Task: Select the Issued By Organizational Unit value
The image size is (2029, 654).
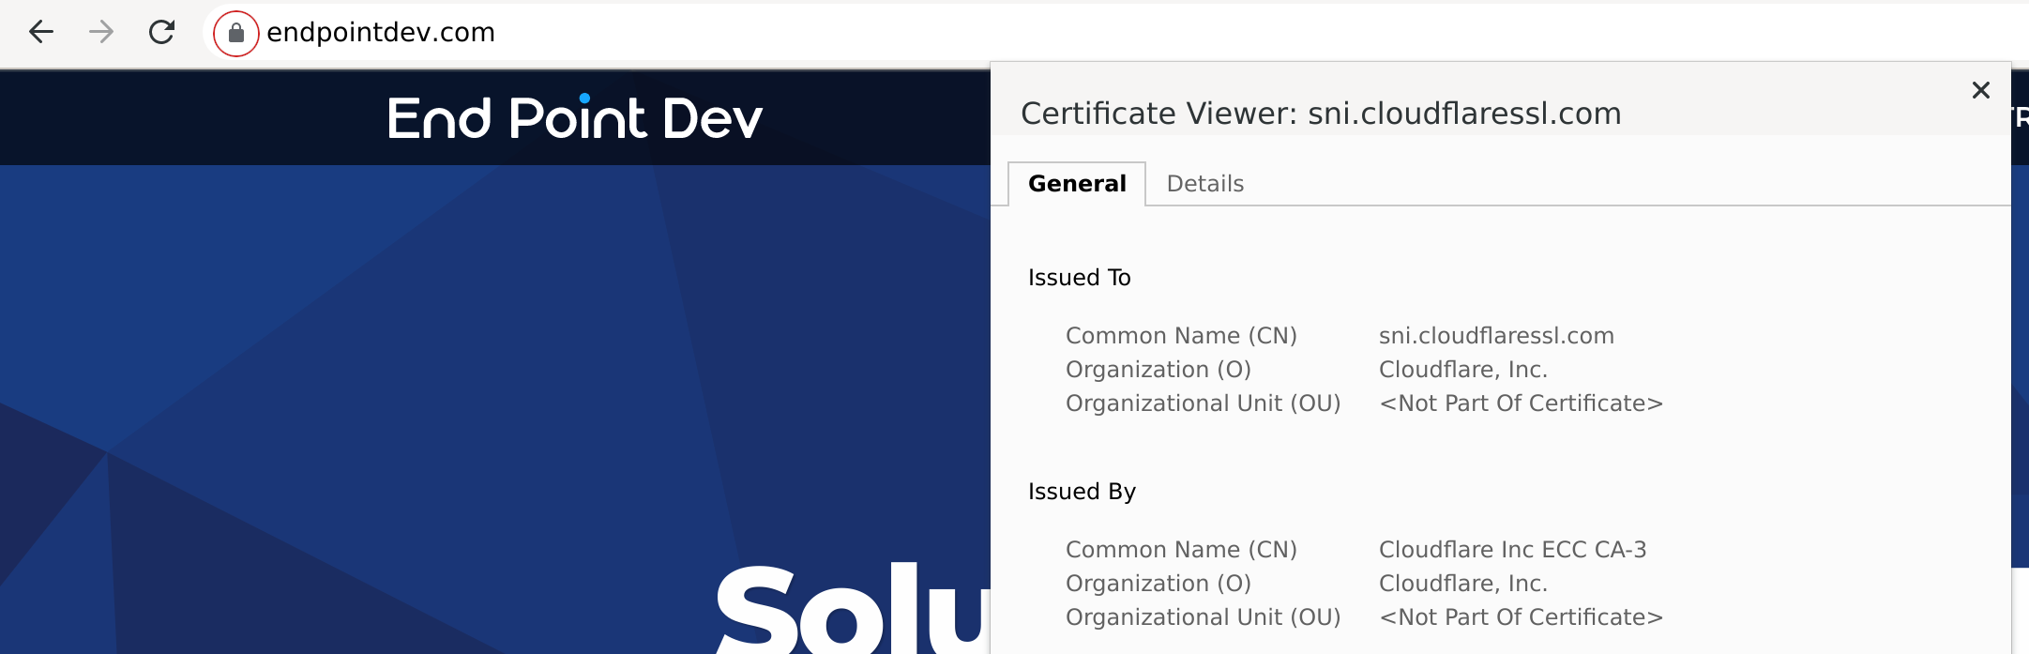Action: pyautogui.click(x=1521, y=617)
